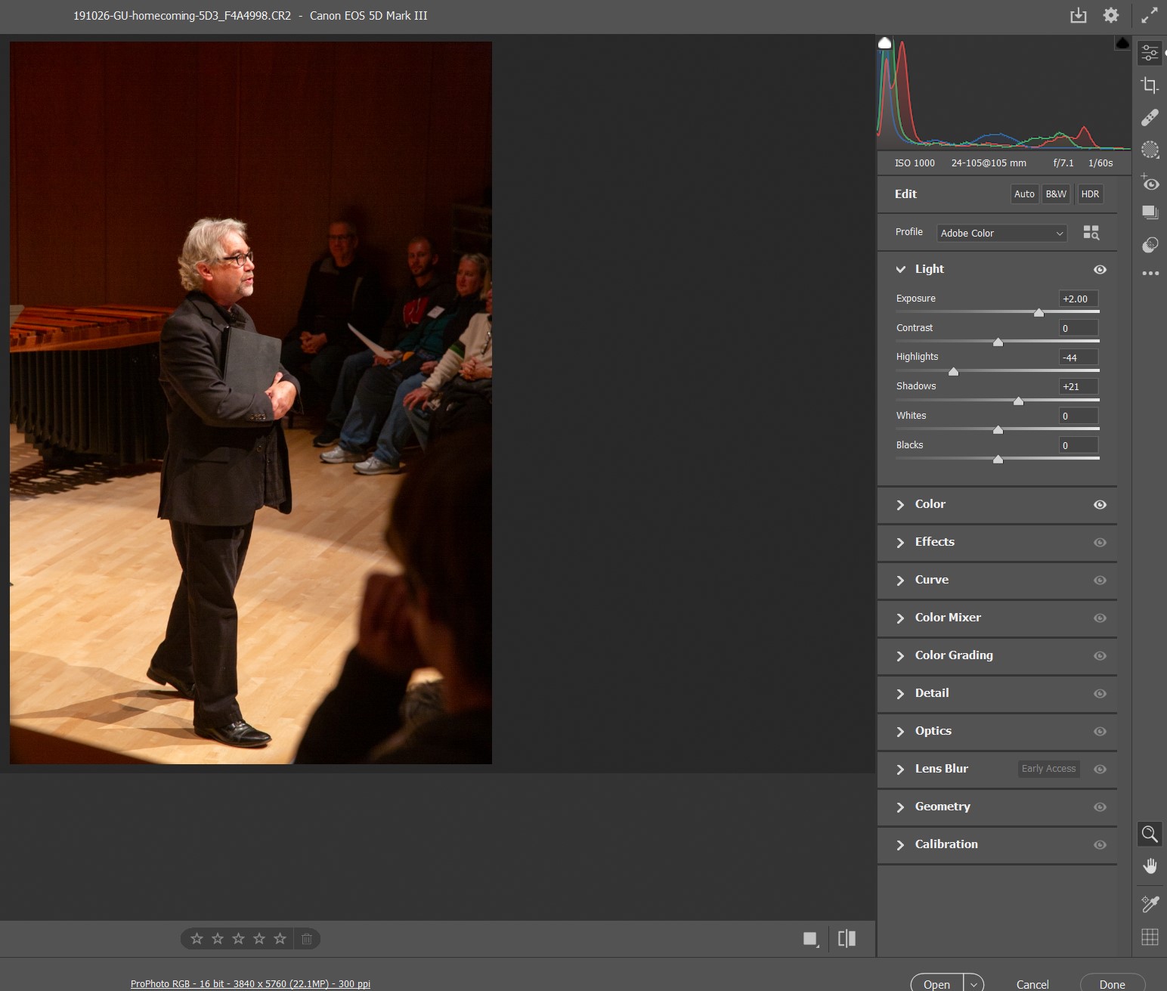Open the Presets panel icon
Viewport: 1167px width, 991px height.
pyautogui.click(x=1150, y=245)
